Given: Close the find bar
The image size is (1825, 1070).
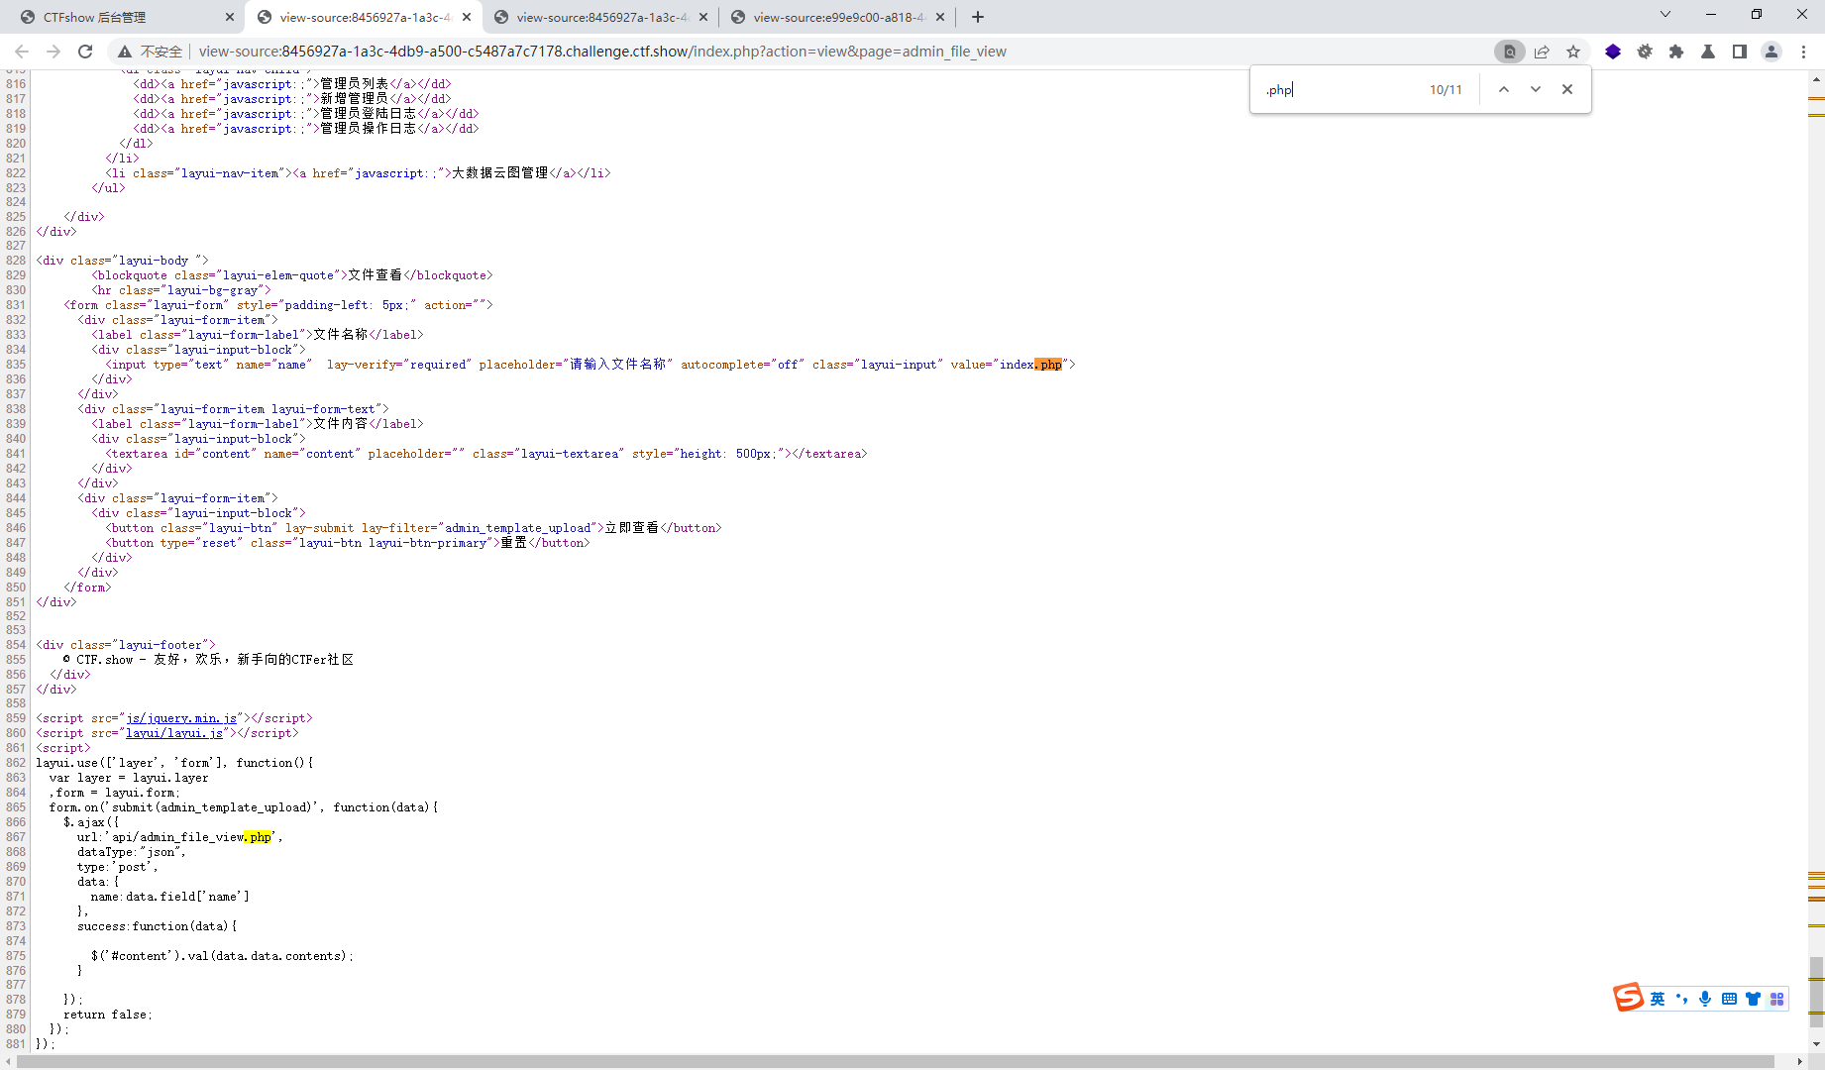Looking at the screenshot, I should pyautogui.click(x=1567, y=89).
